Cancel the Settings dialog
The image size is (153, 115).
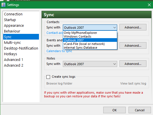140,110
